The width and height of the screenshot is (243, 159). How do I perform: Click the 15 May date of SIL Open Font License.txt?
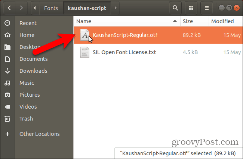[x=232, y=52]
